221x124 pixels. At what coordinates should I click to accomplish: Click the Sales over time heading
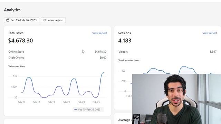[x=17, y=66]
